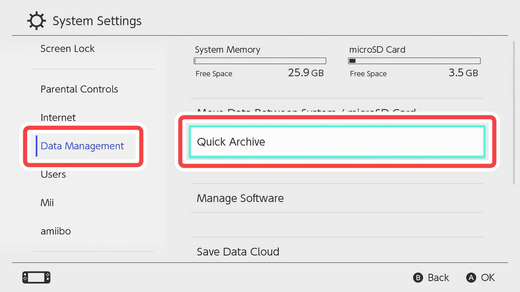Open Manage Software
This screenshot has width=520, height=292.
click(240, 198)
